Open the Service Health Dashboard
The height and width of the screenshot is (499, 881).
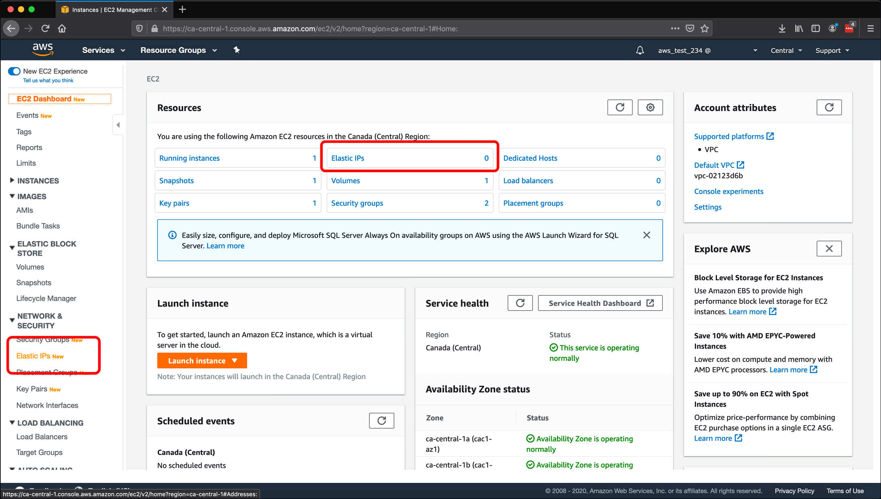pos(600,303)
